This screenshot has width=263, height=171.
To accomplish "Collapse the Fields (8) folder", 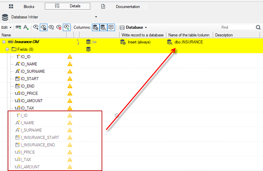I will point(7,49).
